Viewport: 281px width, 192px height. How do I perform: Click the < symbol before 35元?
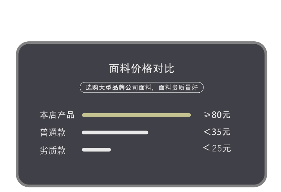pos(207,132)
